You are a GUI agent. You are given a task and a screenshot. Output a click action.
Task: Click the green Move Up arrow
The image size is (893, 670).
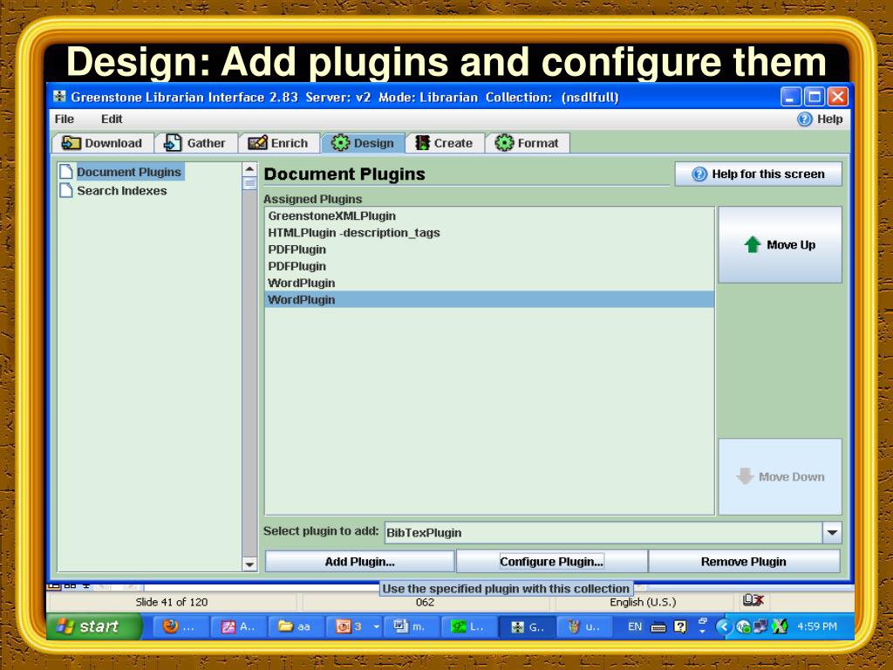(x=753, y=244)
